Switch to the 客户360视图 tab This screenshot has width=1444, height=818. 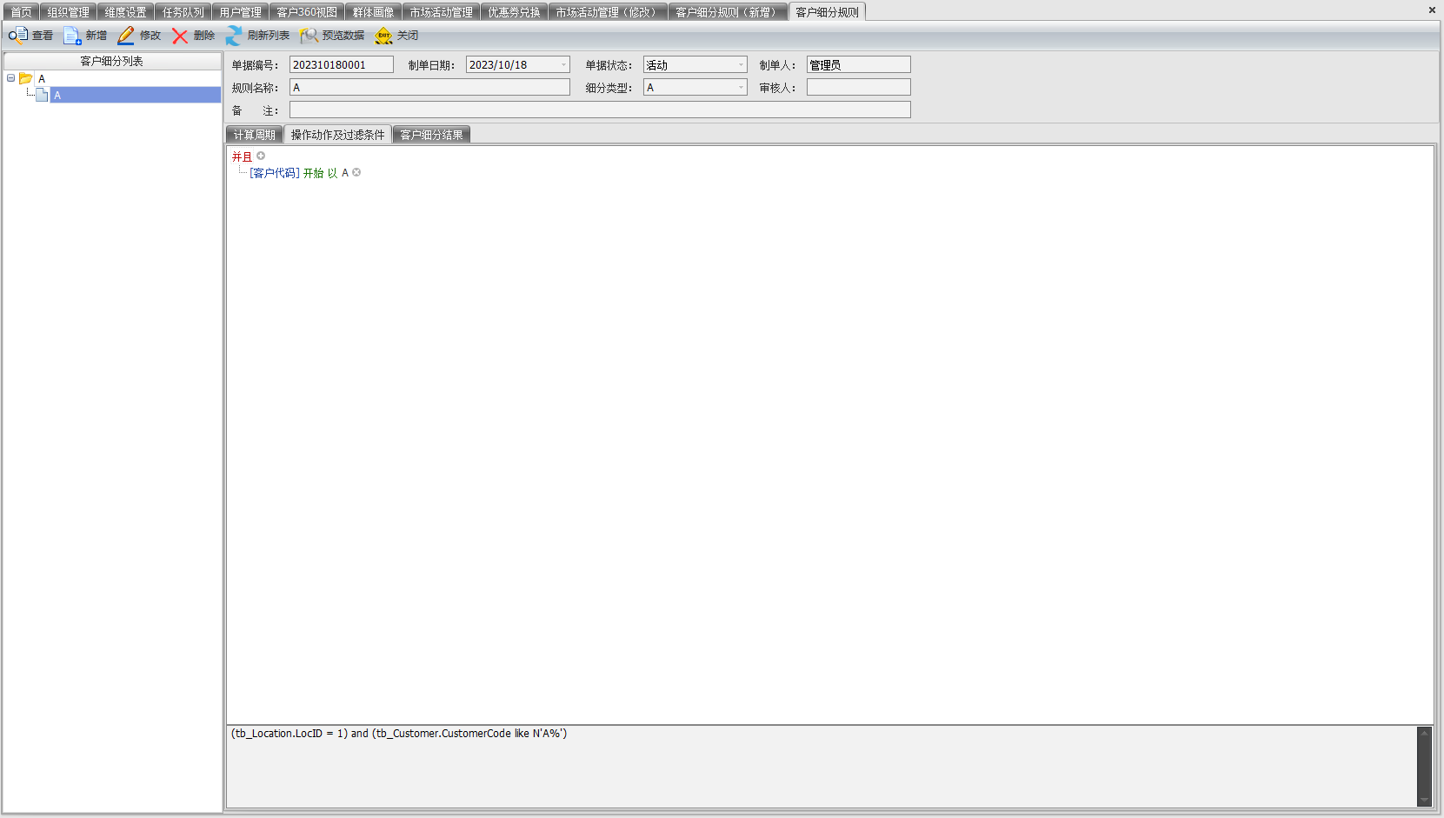point(307,12)
